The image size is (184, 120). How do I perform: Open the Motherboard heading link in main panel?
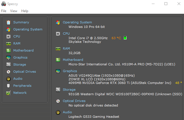coord(73,60)
